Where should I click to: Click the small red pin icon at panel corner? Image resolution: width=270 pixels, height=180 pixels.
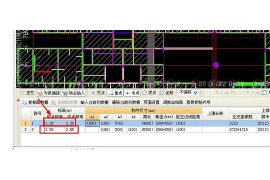click(18, 100)
